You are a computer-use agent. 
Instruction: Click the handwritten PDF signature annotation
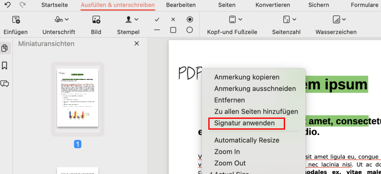coord(190,73)
